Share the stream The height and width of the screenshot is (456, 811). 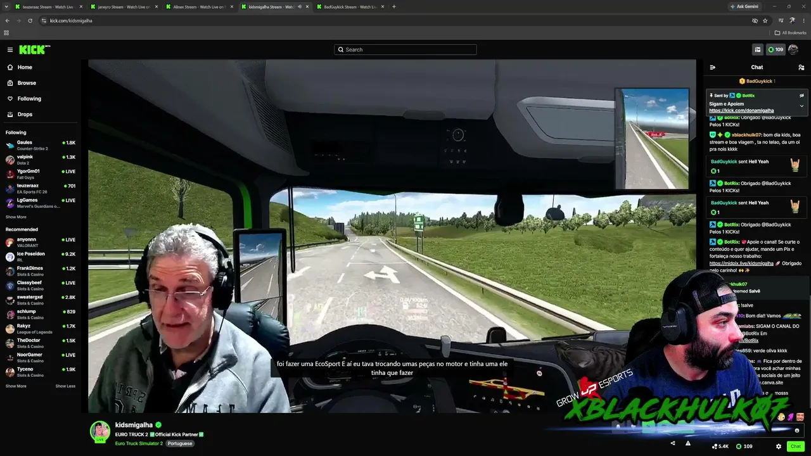(x=672, y=443)
